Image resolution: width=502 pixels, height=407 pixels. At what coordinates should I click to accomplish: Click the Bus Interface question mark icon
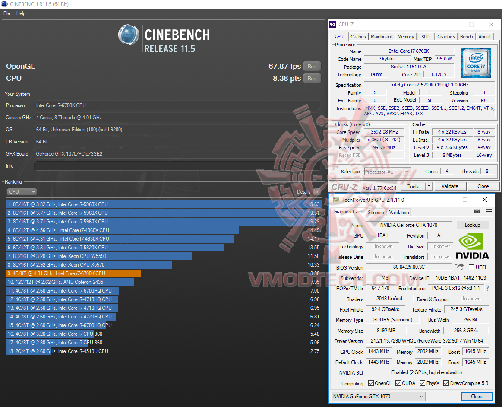487,288
